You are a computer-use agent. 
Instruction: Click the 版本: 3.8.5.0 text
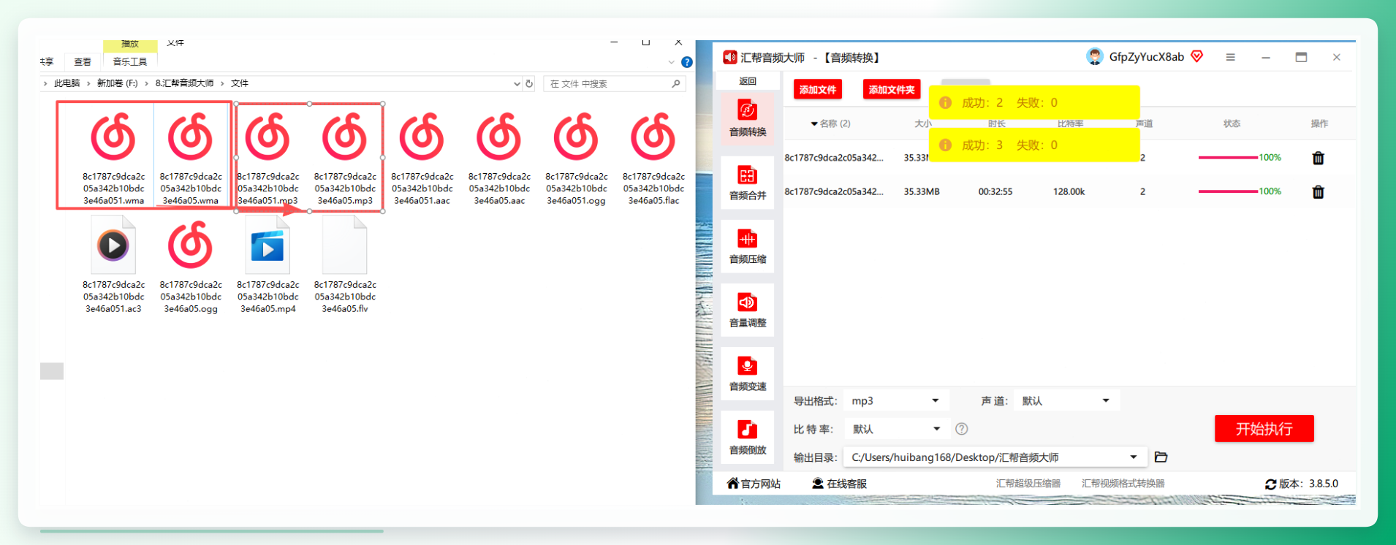tap(1308, 484)
